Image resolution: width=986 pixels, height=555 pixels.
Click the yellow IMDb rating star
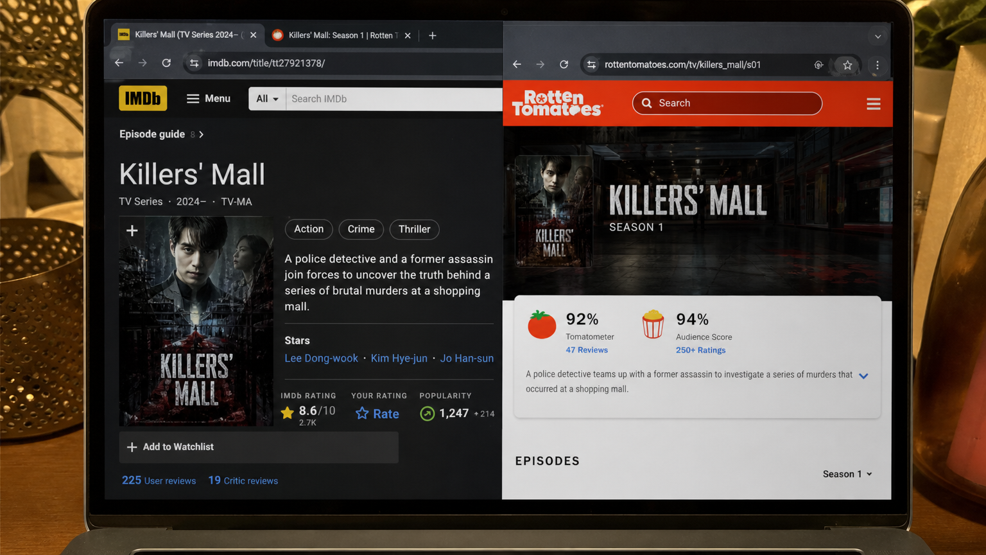(288, 412)
